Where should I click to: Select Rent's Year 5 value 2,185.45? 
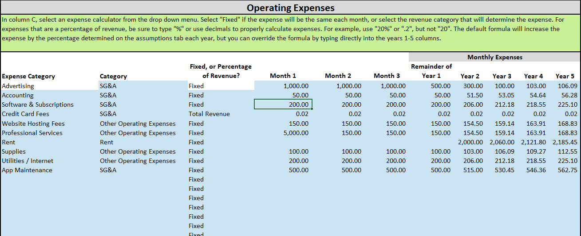point(565,142)
